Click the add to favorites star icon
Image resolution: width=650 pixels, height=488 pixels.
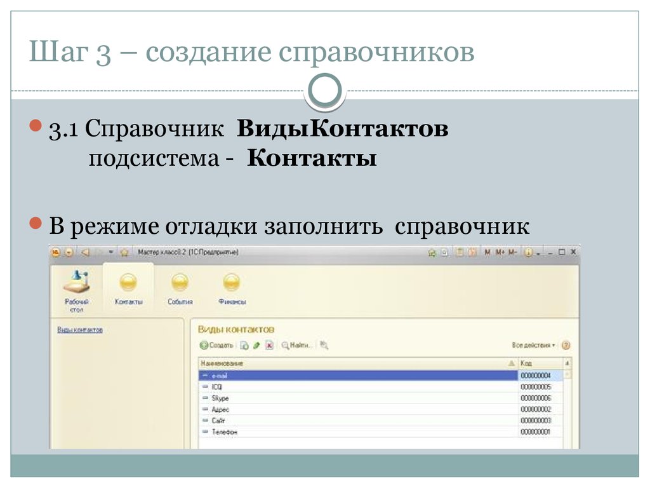[x=432, y=252]
